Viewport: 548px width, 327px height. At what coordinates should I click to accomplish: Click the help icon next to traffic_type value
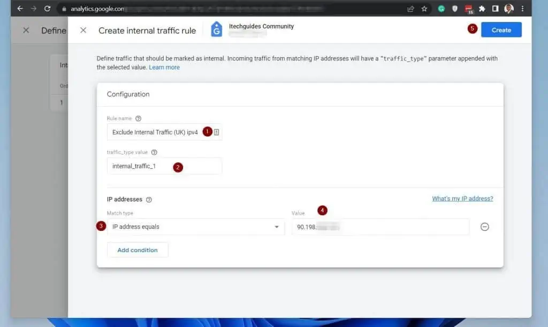click(x=154, y=152)
